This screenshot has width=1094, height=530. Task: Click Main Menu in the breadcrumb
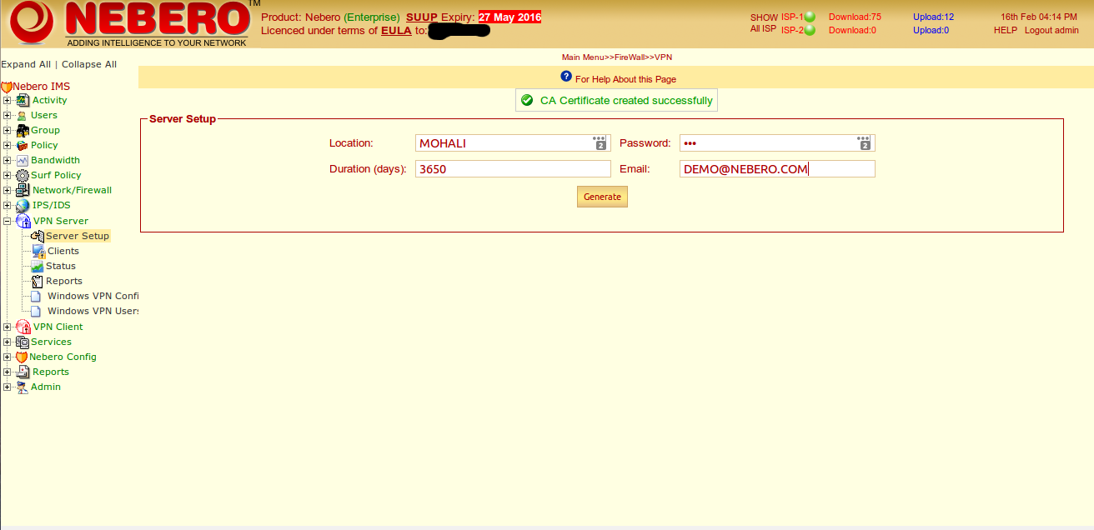pos(582,57)
